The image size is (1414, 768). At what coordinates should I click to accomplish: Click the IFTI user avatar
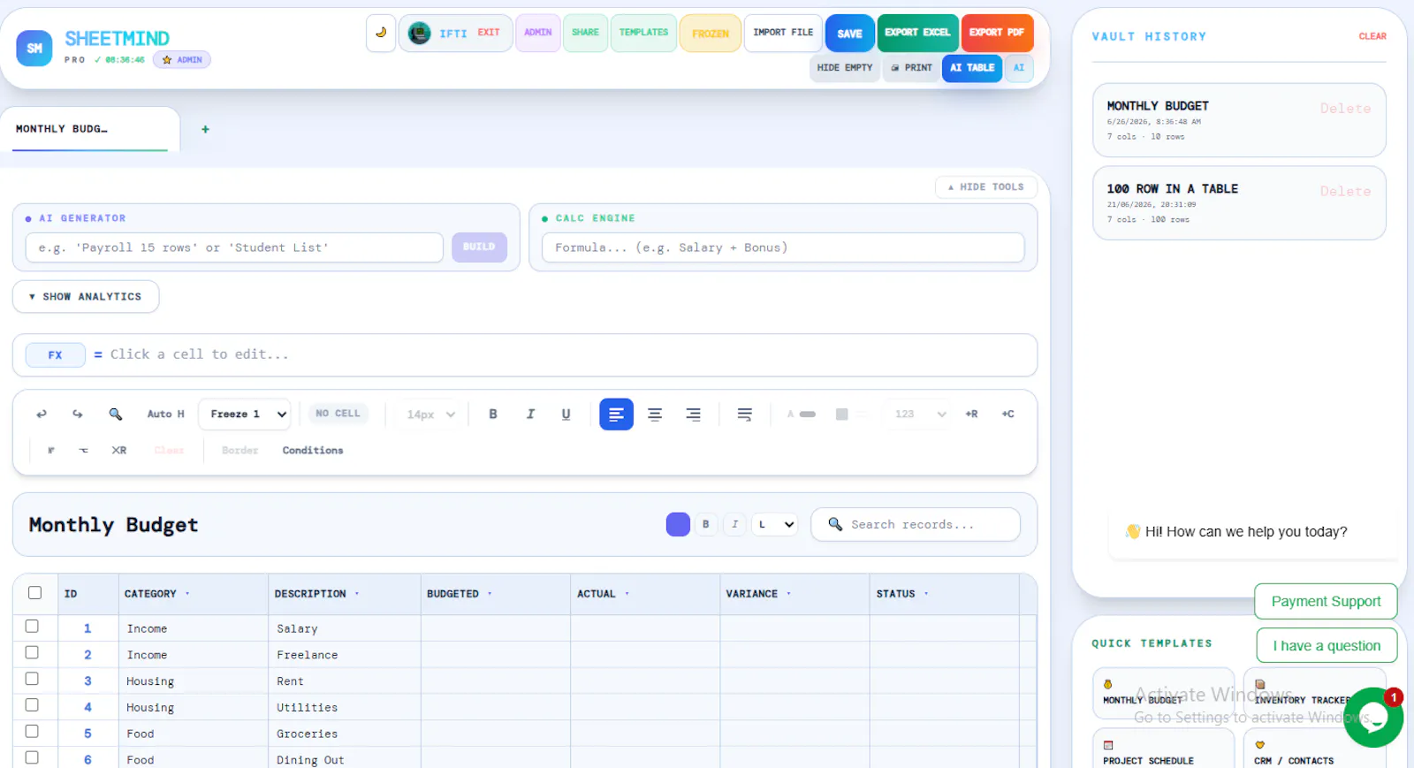[x=419, y=34]
